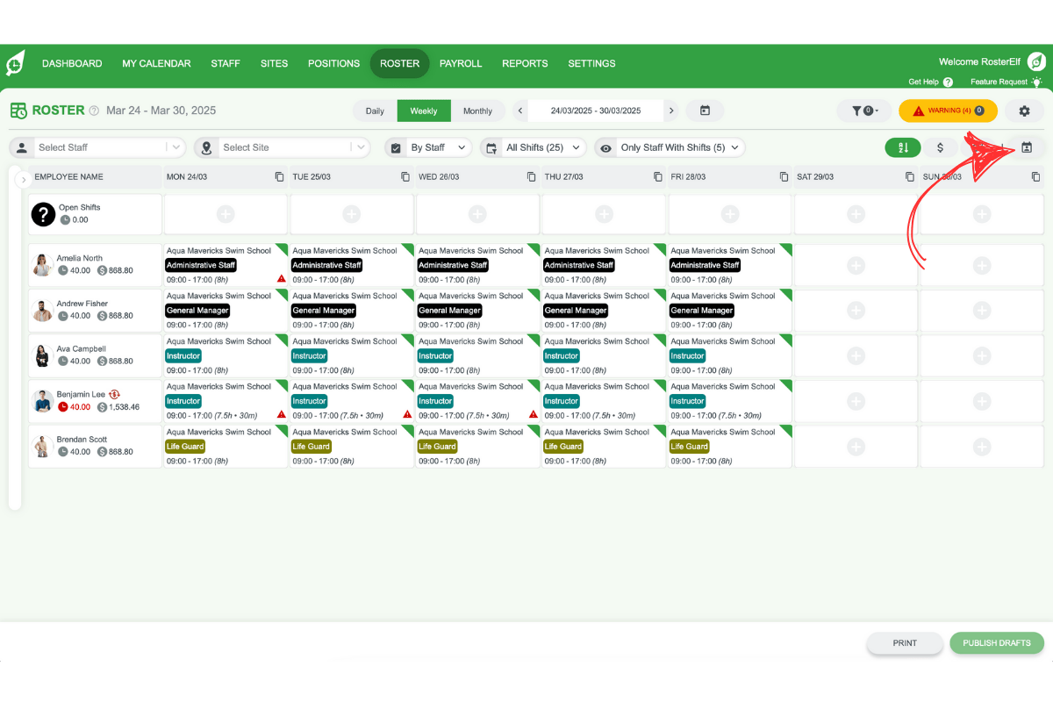Click the add shift plus on Open Shifts Monday

pos(225,213)
